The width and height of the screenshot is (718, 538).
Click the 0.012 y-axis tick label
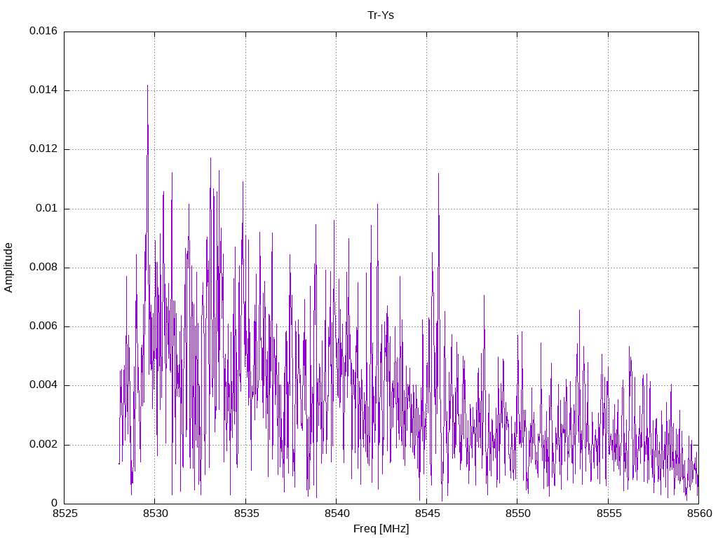pyautogui.click(x=43, y=149)
